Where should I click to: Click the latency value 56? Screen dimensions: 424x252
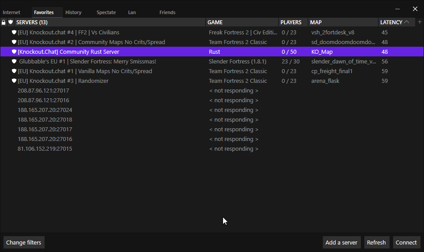(x=385, y=62)
